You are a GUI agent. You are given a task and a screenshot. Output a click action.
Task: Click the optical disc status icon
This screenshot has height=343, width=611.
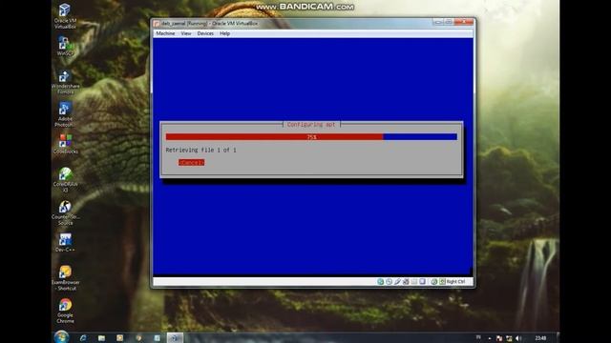coord(389,282)
